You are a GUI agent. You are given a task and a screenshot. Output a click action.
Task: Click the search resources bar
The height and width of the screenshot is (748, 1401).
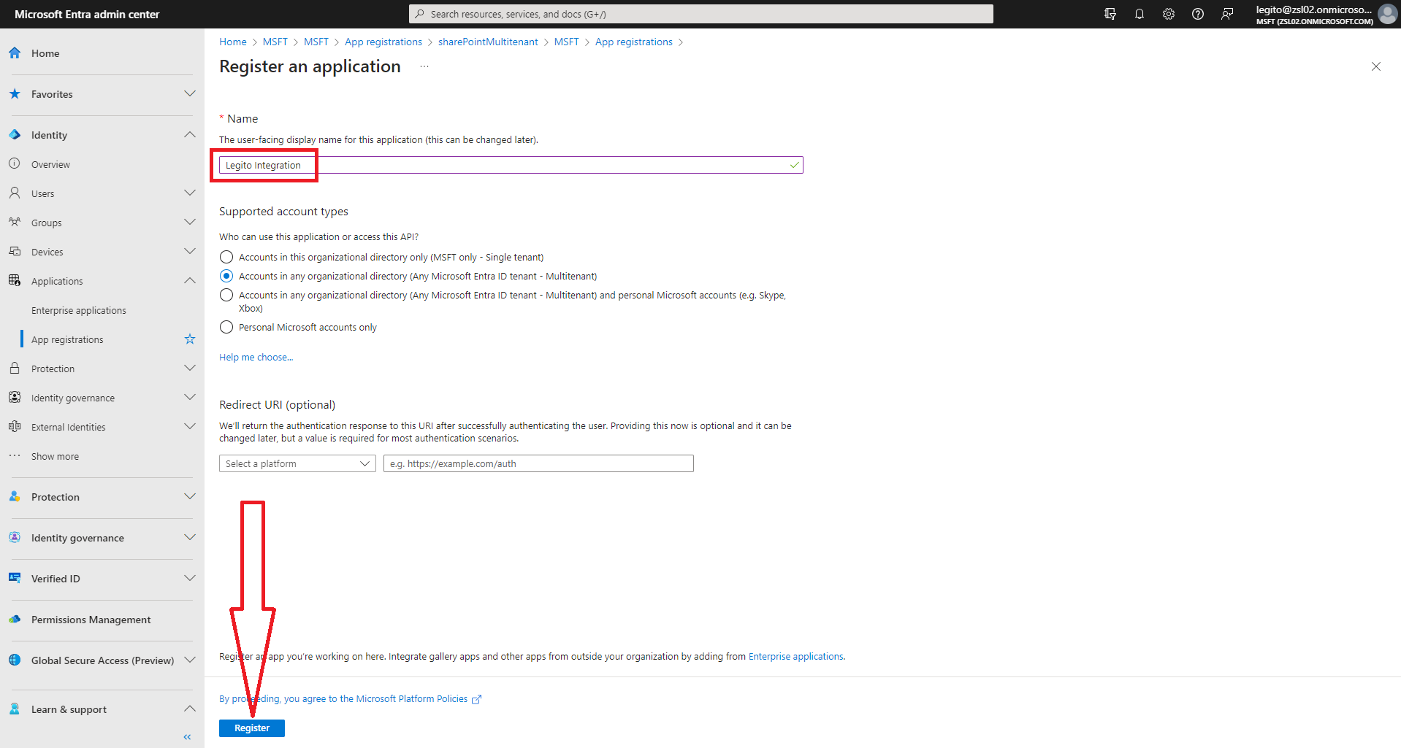click(701, 14)
